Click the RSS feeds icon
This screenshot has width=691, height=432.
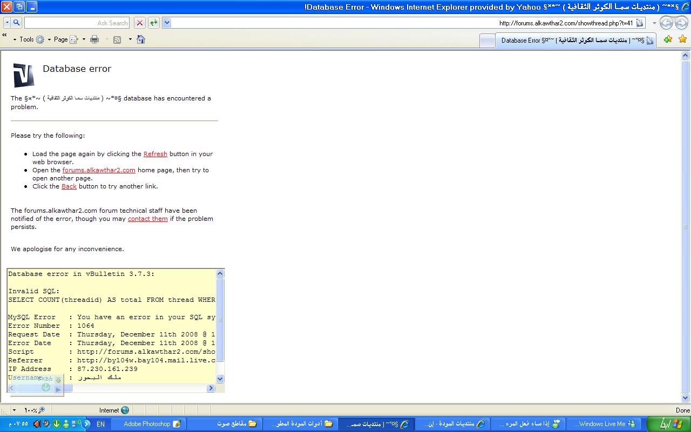(x=117, y=39)
